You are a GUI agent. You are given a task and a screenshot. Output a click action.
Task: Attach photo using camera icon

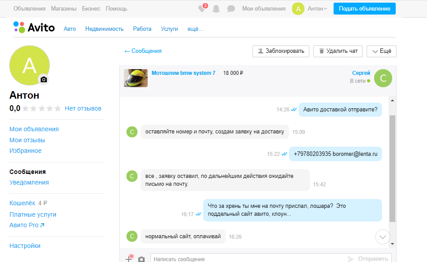click(141, 259)
